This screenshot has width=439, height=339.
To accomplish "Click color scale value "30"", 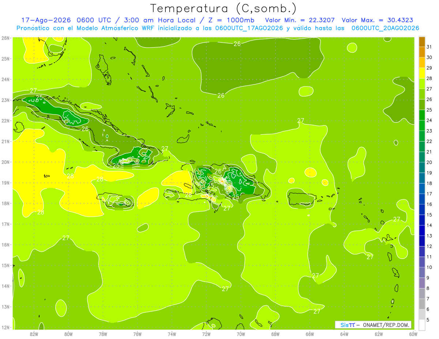I will click(x=429, y=57).
